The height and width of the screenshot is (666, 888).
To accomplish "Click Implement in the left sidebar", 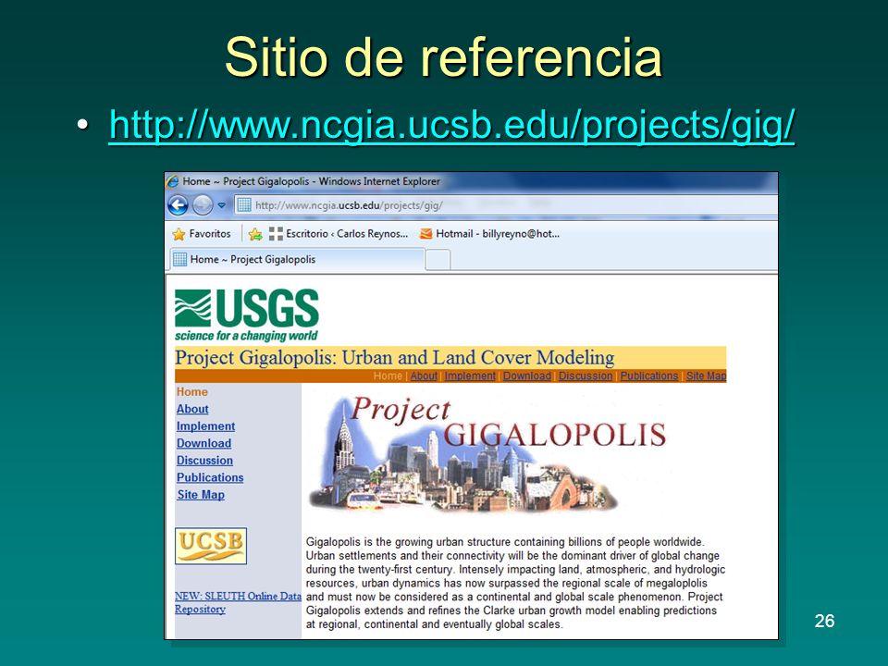I will [205, 425].
